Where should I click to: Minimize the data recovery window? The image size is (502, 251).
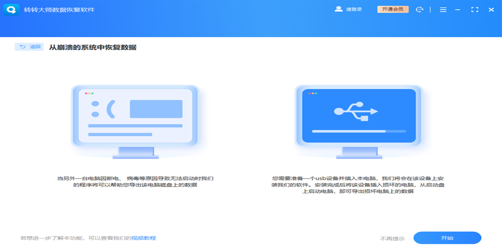point(458,10)
